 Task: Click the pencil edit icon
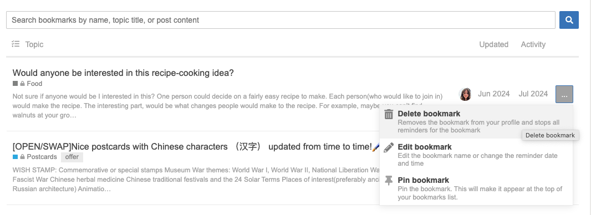(x=389, y=147)
